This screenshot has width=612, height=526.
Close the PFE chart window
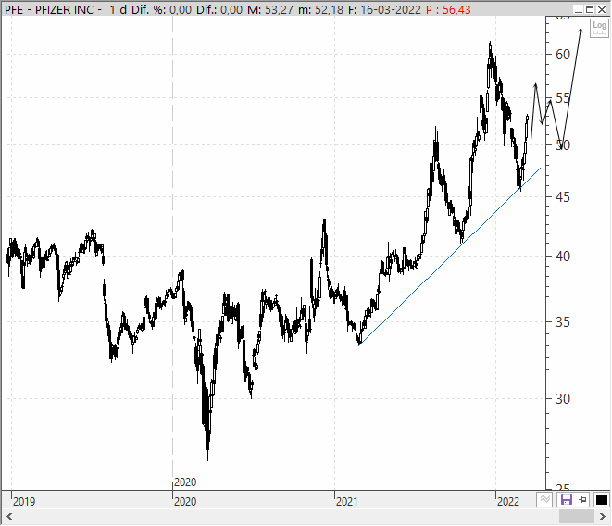[x=602, y=10]
